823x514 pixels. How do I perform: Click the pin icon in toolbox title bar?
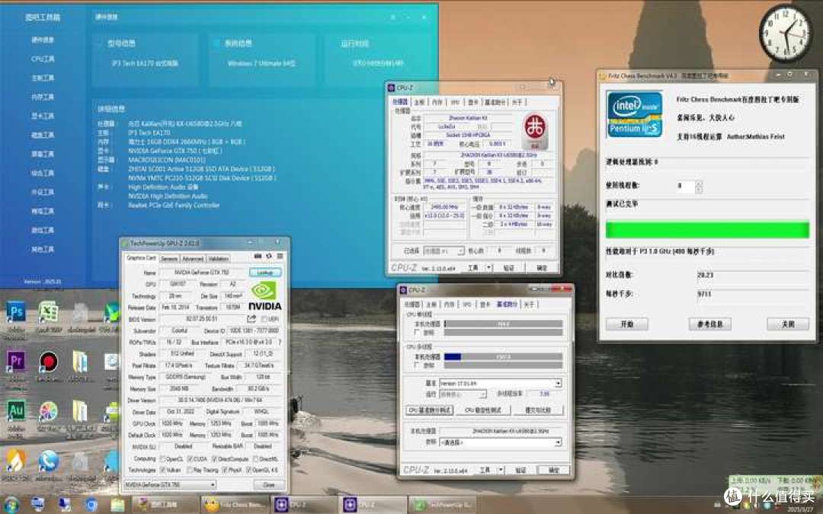(x=392, y=17)
